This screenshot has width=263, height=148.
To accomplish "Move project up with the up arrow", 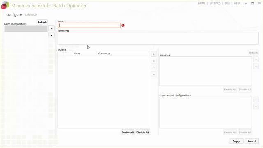I will click(x=154, y=67).
